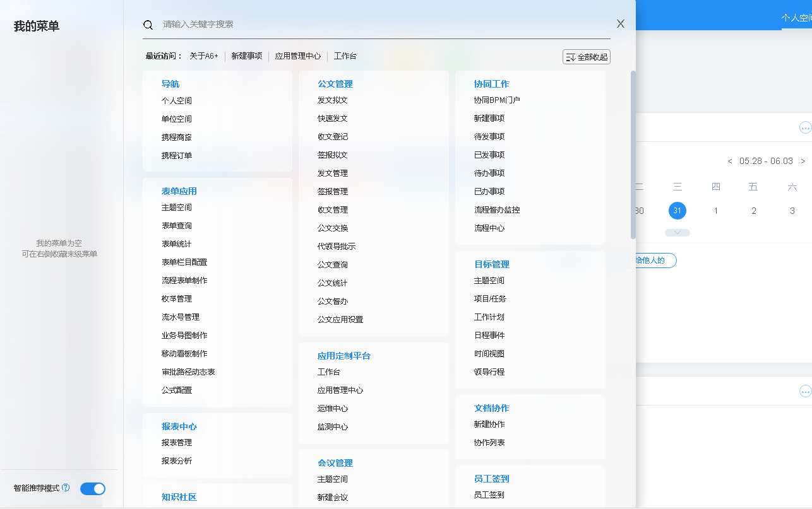Go to previous week in calendar

coord(730,161)
